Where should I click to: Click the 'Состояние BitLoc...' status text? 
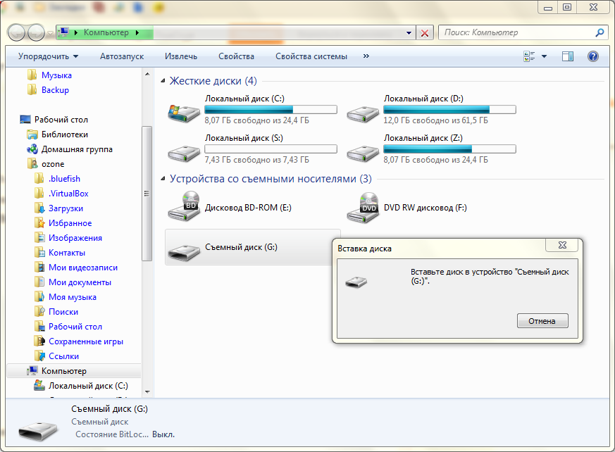(x=112, y=434)
